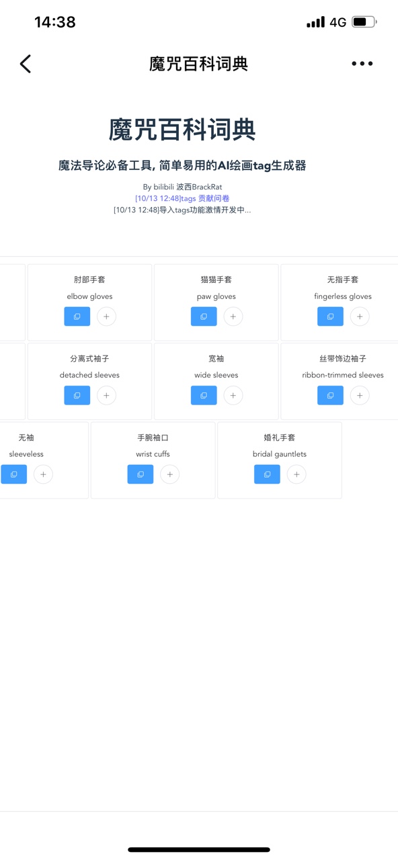The width and height of the screenshot is (398, 860).
Task: Add wrist cuffs with plus button
Action: (170, 474)
